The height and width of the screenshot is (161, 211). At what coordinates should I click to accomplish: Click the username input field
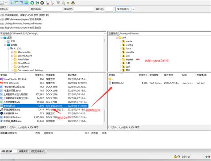point(52,9)
